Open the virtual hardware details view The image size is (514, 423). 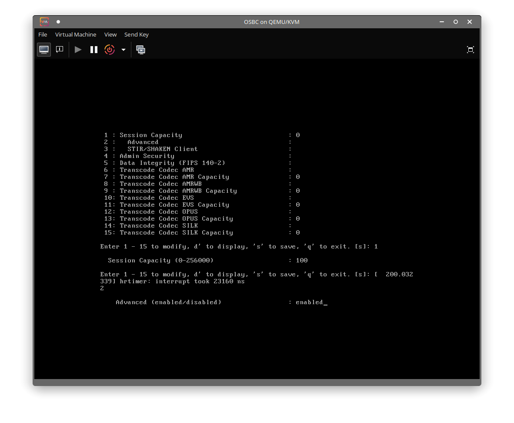coord(60,50)
